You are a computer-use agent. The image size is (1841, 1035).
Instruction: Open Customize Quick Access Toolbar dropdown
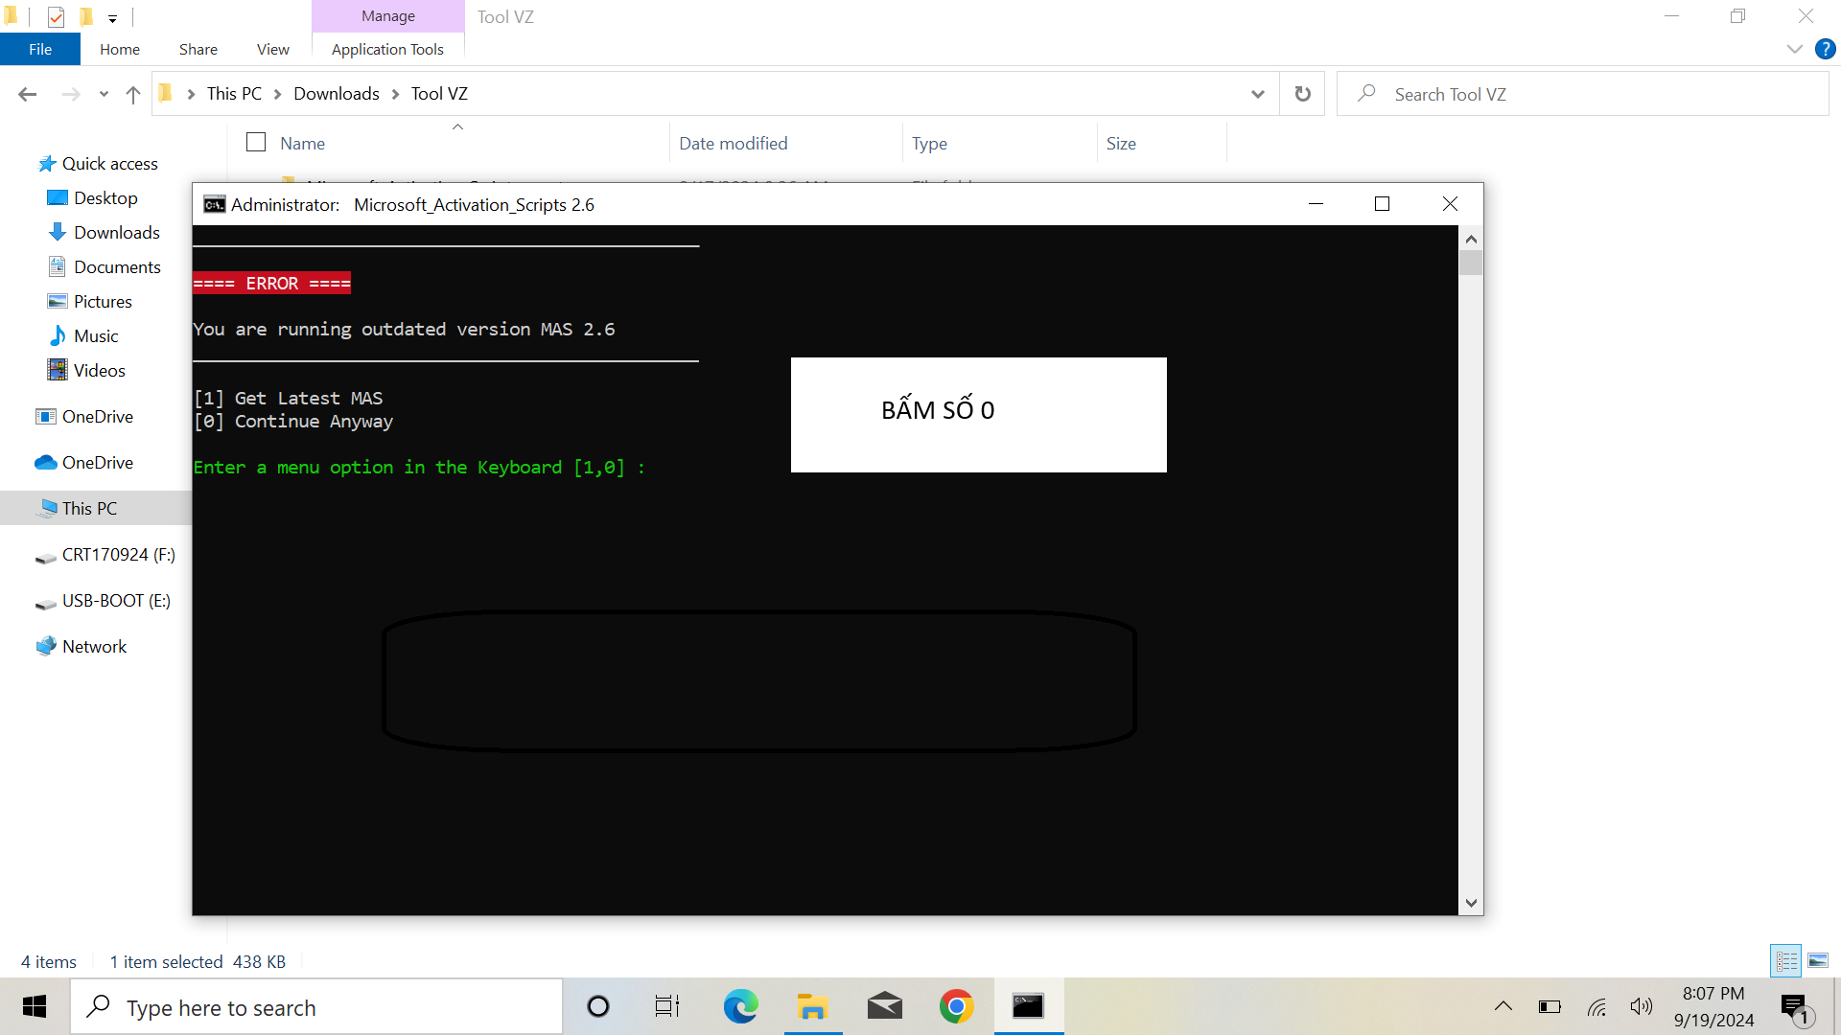pyautogui.click(x=112, y=18)
